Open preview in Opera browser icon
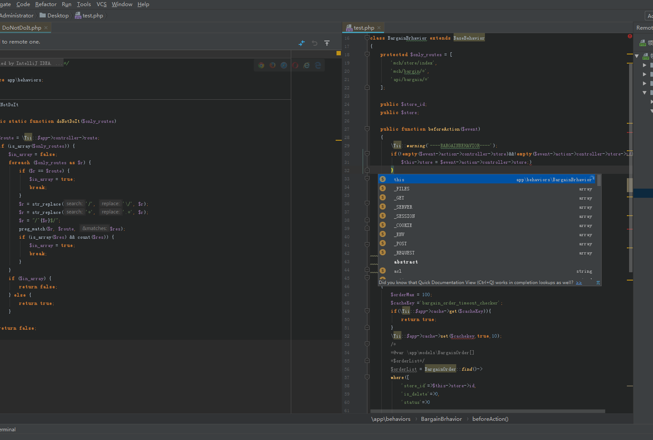 295,65
